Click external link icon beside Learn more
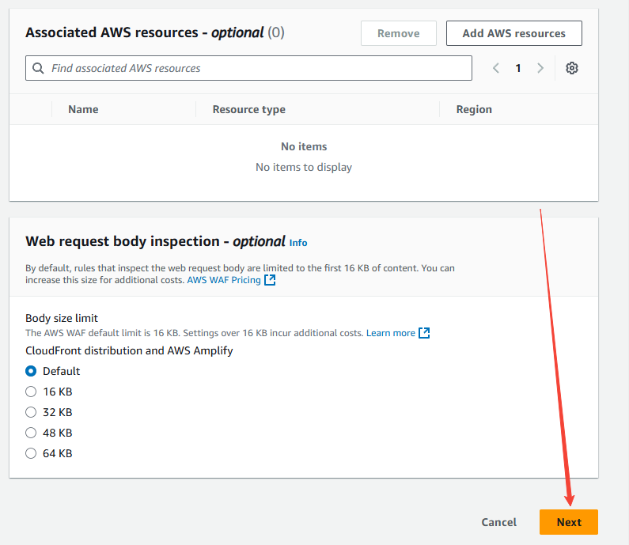The width and height of the screenshot is (629, 545). 424,333
